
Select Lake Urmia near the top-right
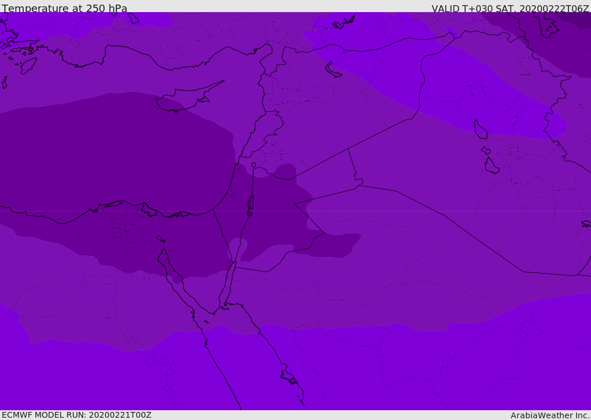tap(546, 24)
